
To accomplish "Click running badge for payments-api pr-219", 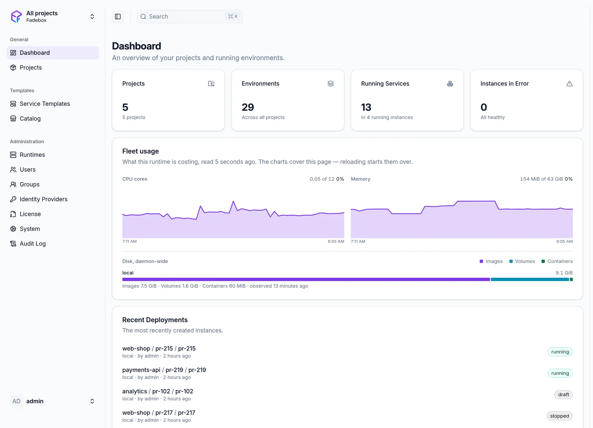I will click(560, 373).
